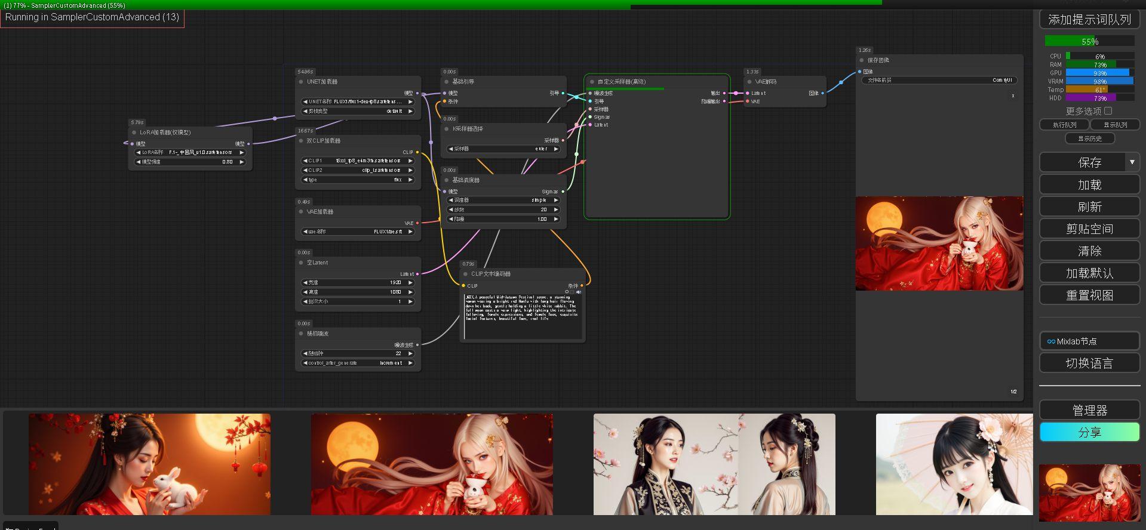Image resolution: width=1146 pixels, height=530 pixels.
Task: Open the Mixlab节点 menu
Action: (x=1089, y=341)
